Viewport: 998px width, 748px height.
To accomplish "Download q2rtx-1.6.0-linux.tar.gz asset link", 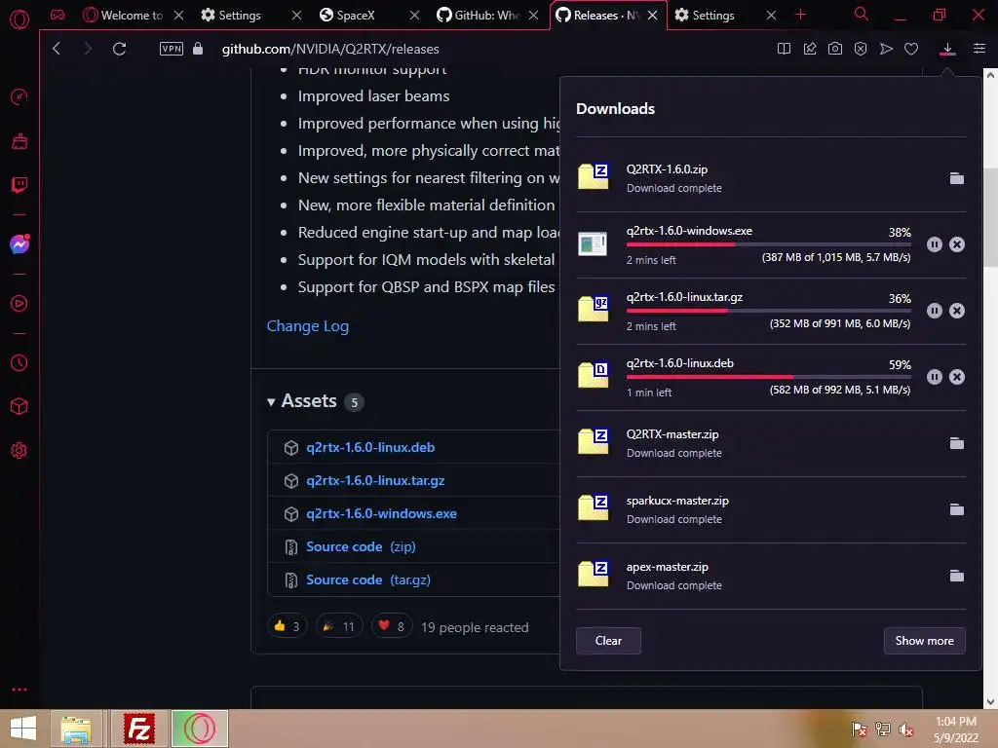I will click(375, 480).
